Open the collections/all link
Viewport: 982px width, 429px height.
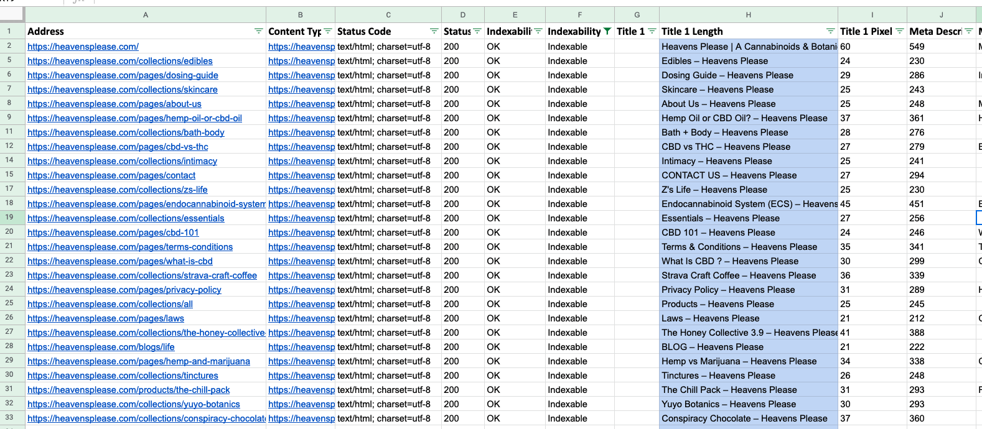coord(110,304)
